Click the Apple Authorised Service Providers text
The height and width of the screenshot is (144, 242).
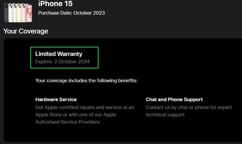point(67,122)
